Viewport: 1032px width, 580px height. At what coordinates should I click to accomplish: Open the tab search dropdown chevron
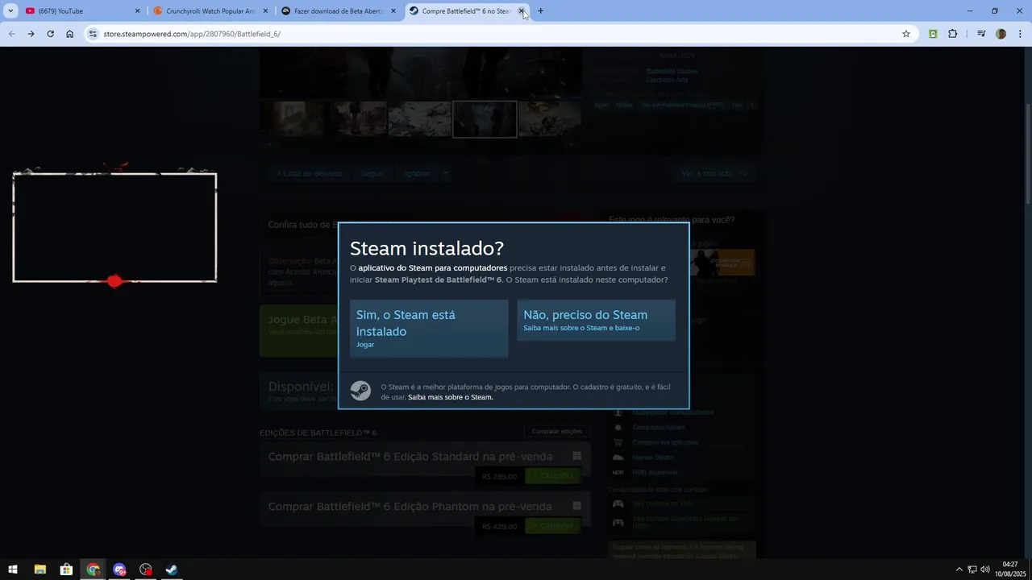click(x=10, y=11)
